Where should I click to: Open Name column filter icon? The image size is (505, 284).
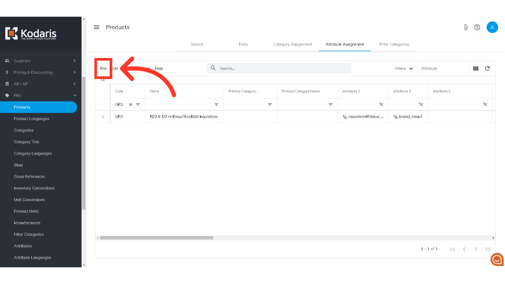[216, 105]
